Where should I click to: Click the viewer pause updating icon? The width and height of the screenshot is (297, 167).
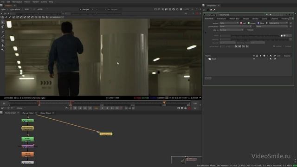181,9
